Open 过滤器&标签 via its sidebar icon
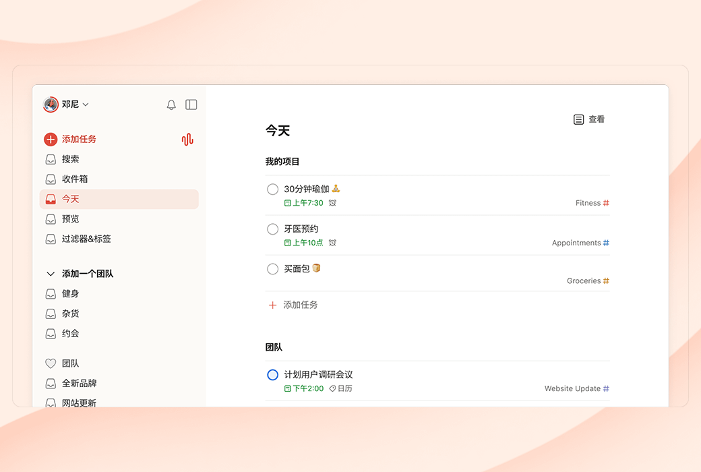The height and width of the screenshot is (472, 701). (51, 239)
